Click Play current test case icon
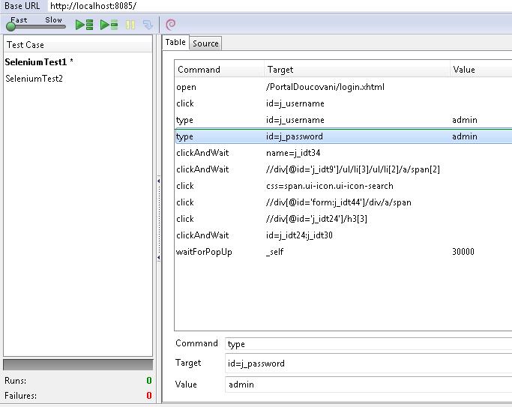Viewport: 512px width, 407px height. click(x=109, y=25)
